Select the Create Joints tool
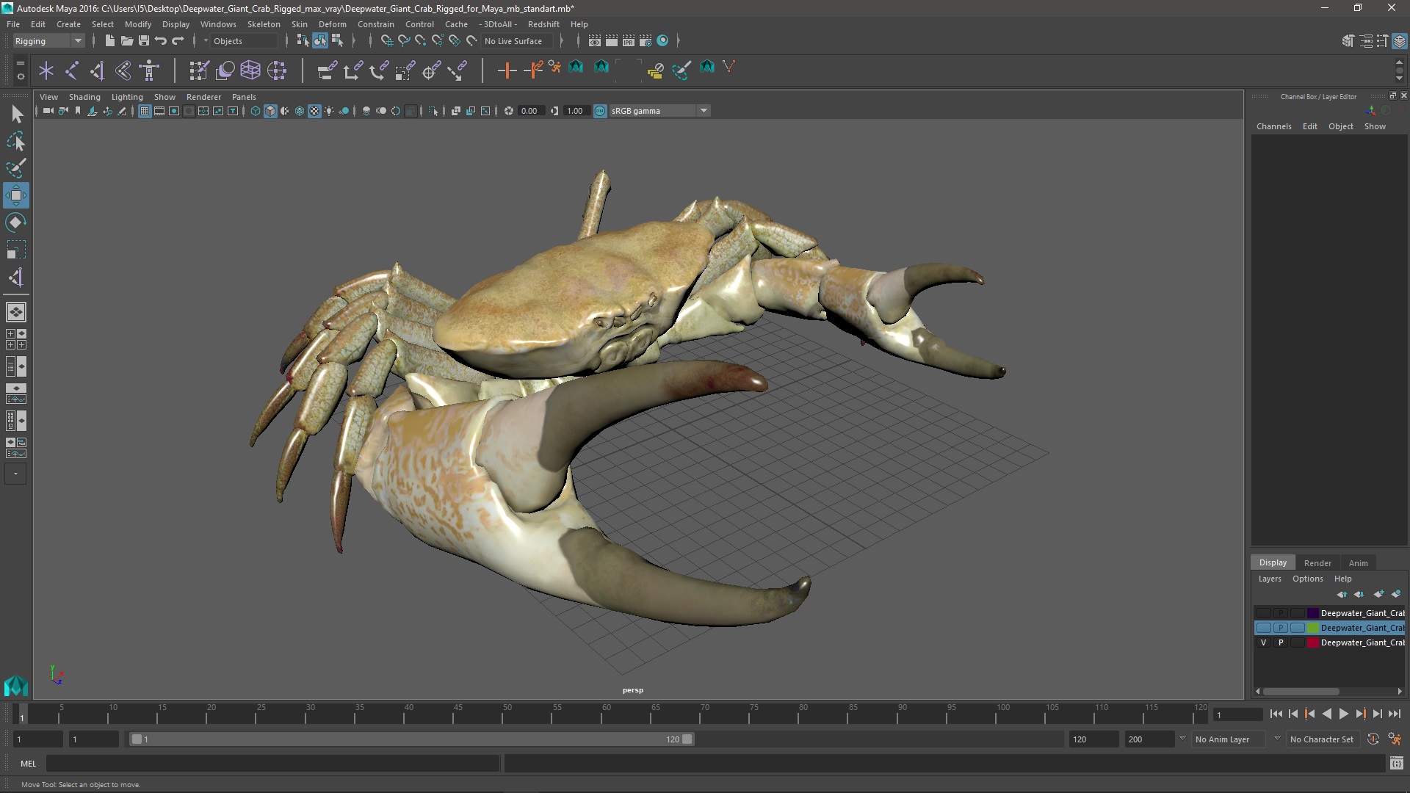This screenshot has width=1410, height=793. pyautogui.click(x=71, y=70)
